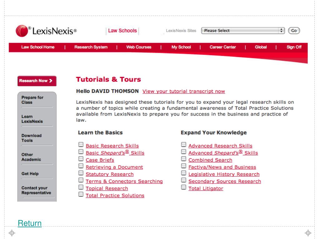Viewport: 319px width, 239px height.
Task: Open the Total Litigator link
Action: pos(206,189)
